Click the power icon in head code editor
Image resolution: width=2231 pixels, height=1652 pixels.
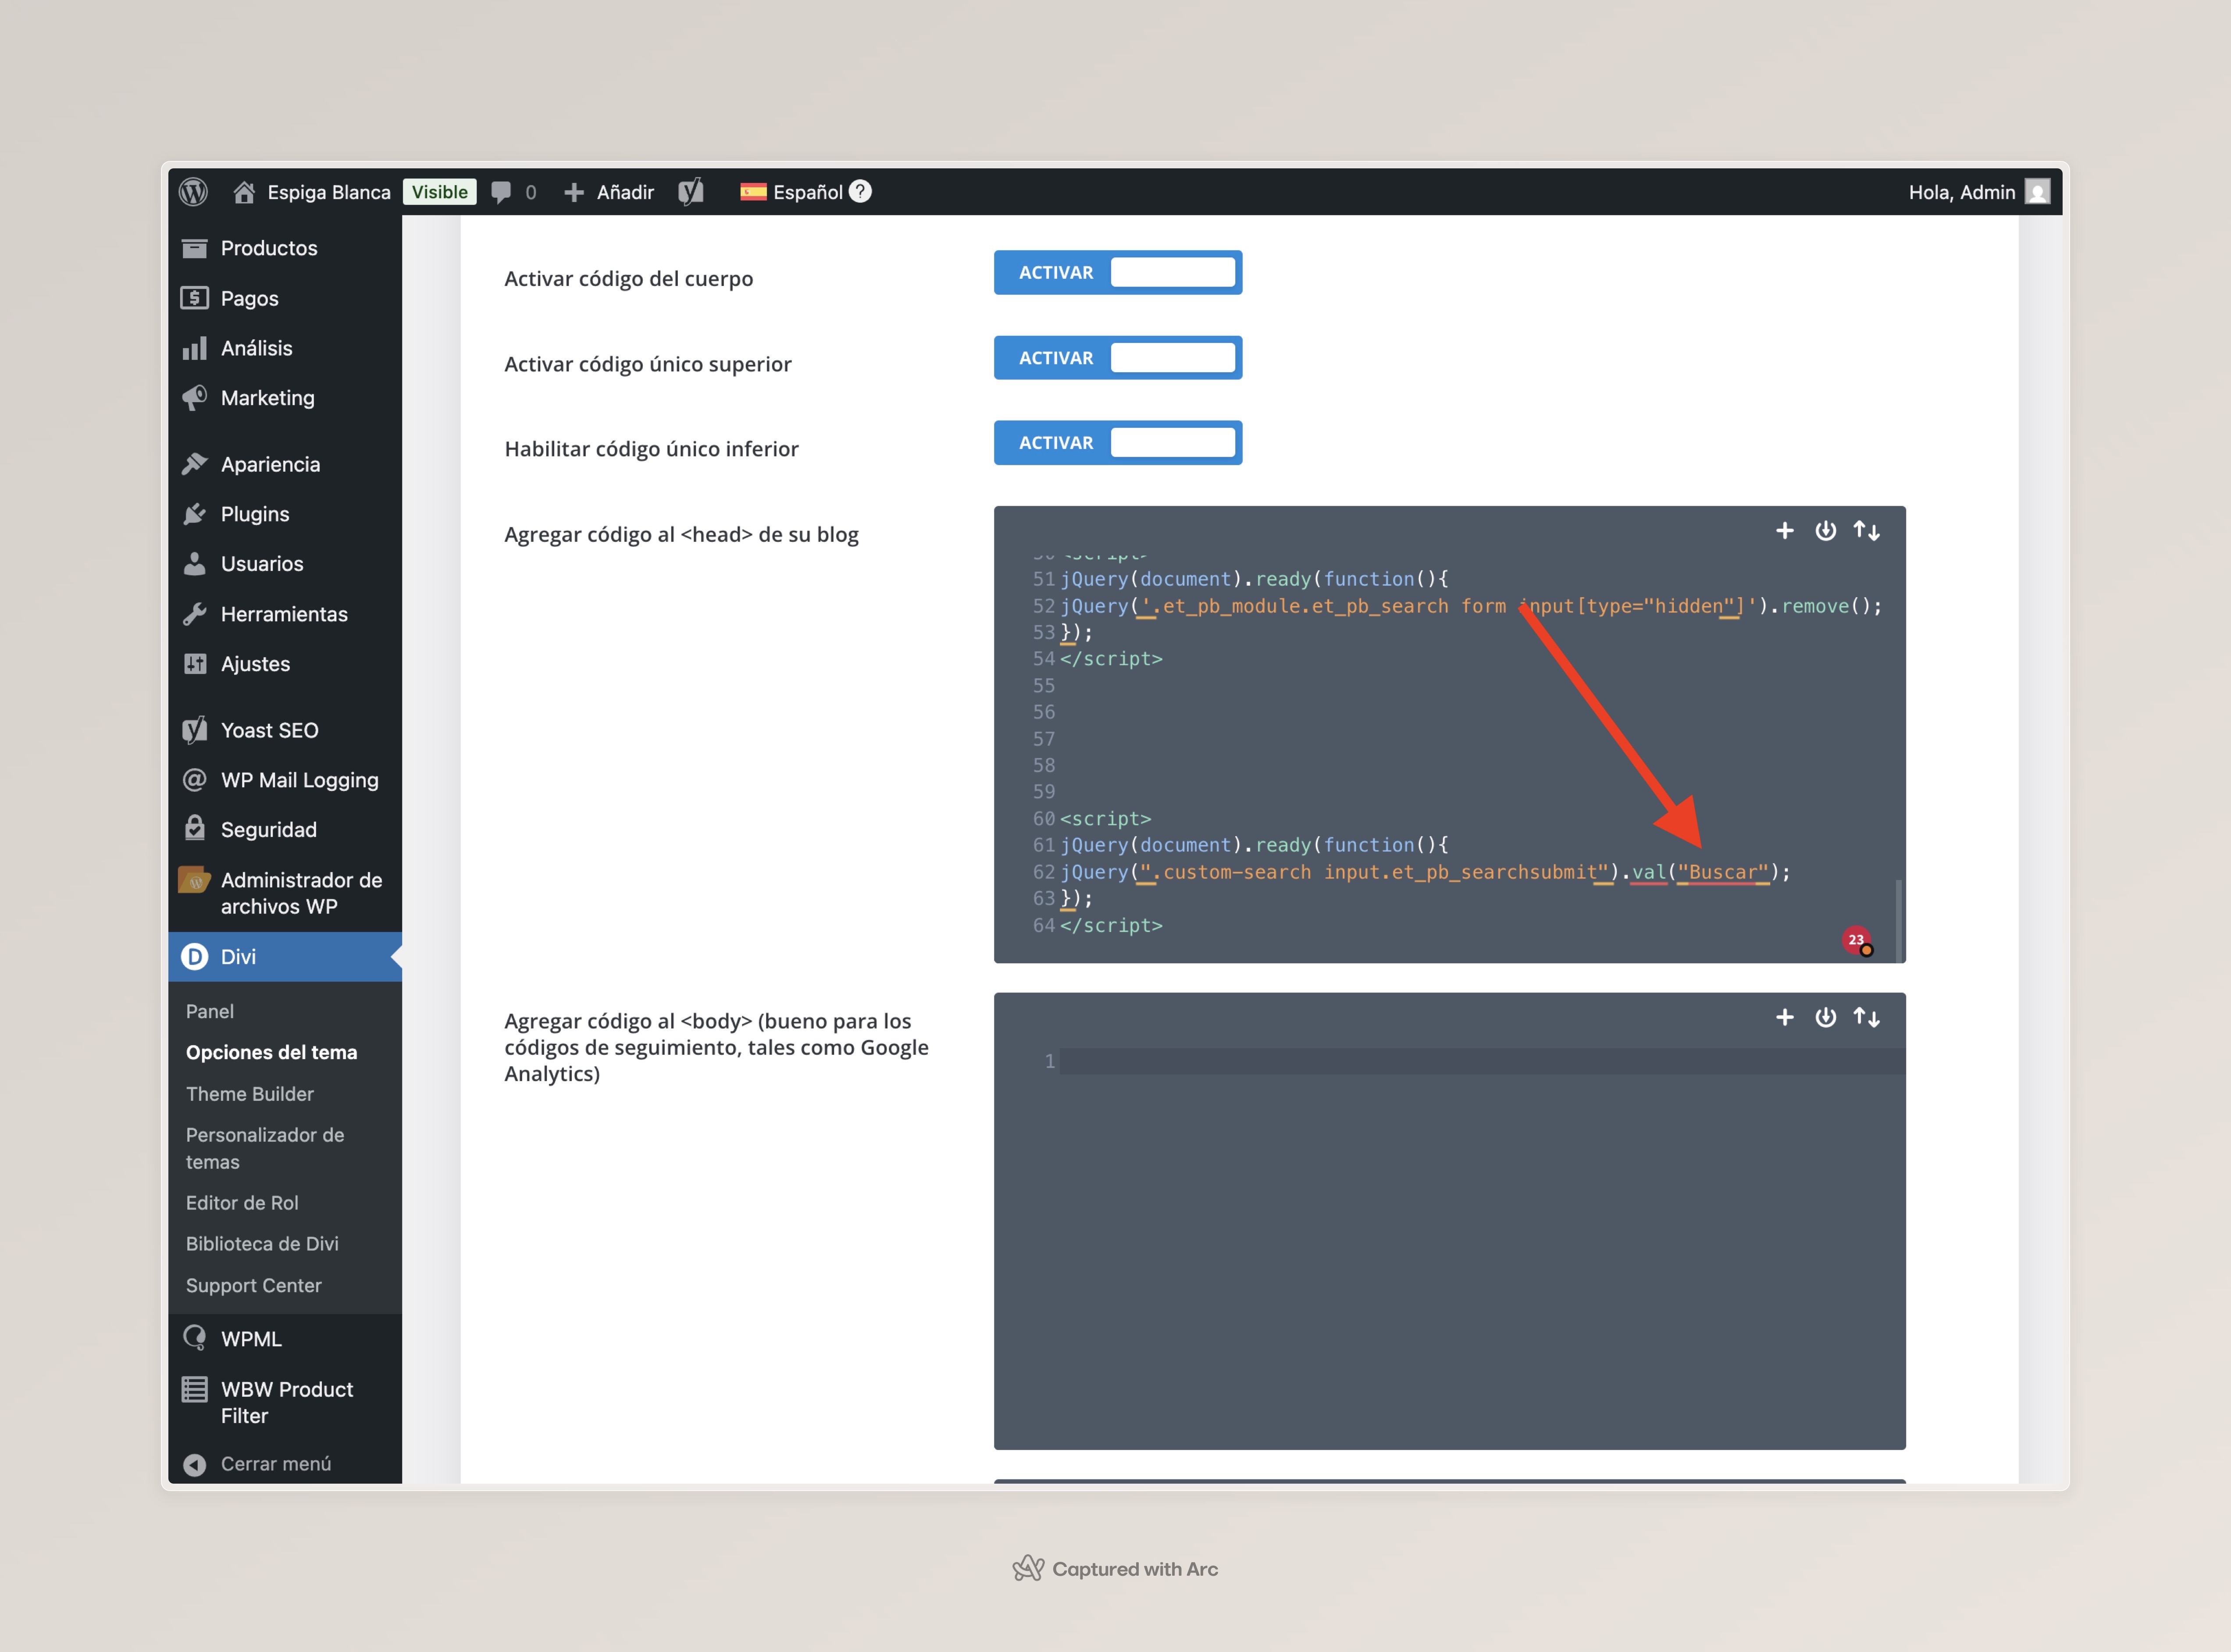[1825, 531]
